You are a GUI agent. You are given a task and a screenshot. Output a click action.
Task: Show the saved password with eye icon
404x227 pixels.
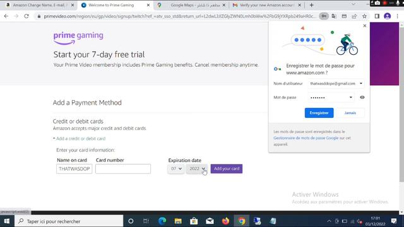362,97
